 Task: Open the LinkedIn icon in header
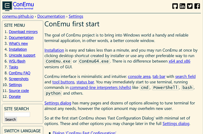coord(182,6)
